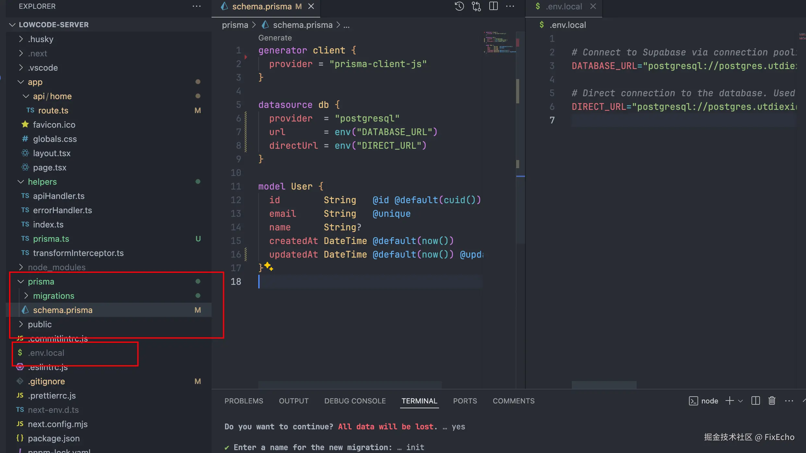This screenshot has height=453, width=806.
Task: Open Explorer views and more actions
Action: pyautogui.click(x=197, y=6)
